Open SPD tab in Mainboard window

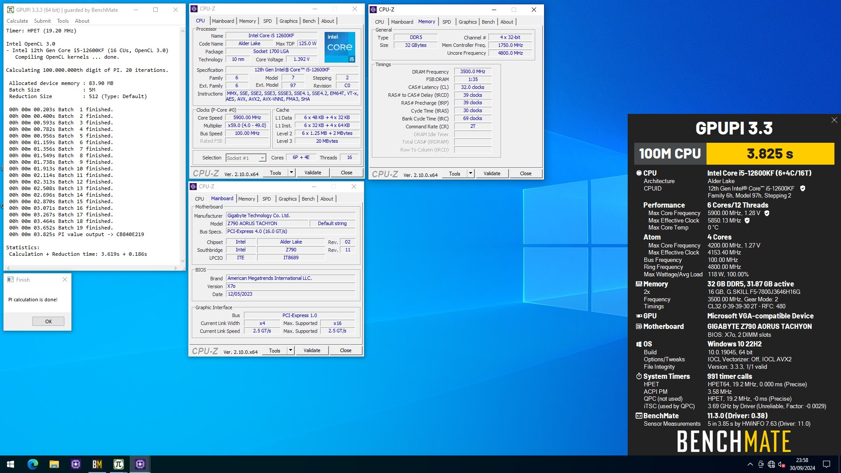pyautogui.click(x=266, y=199)
